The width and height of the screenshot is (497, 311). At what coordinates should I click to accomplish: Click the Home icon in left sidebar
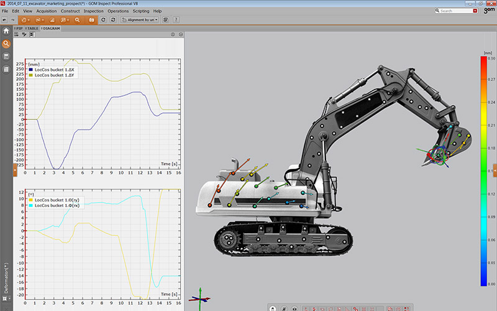tap(6, 30)
